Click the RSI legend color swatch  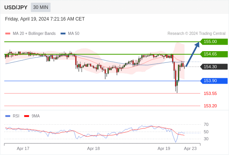(x=8, y=116)
